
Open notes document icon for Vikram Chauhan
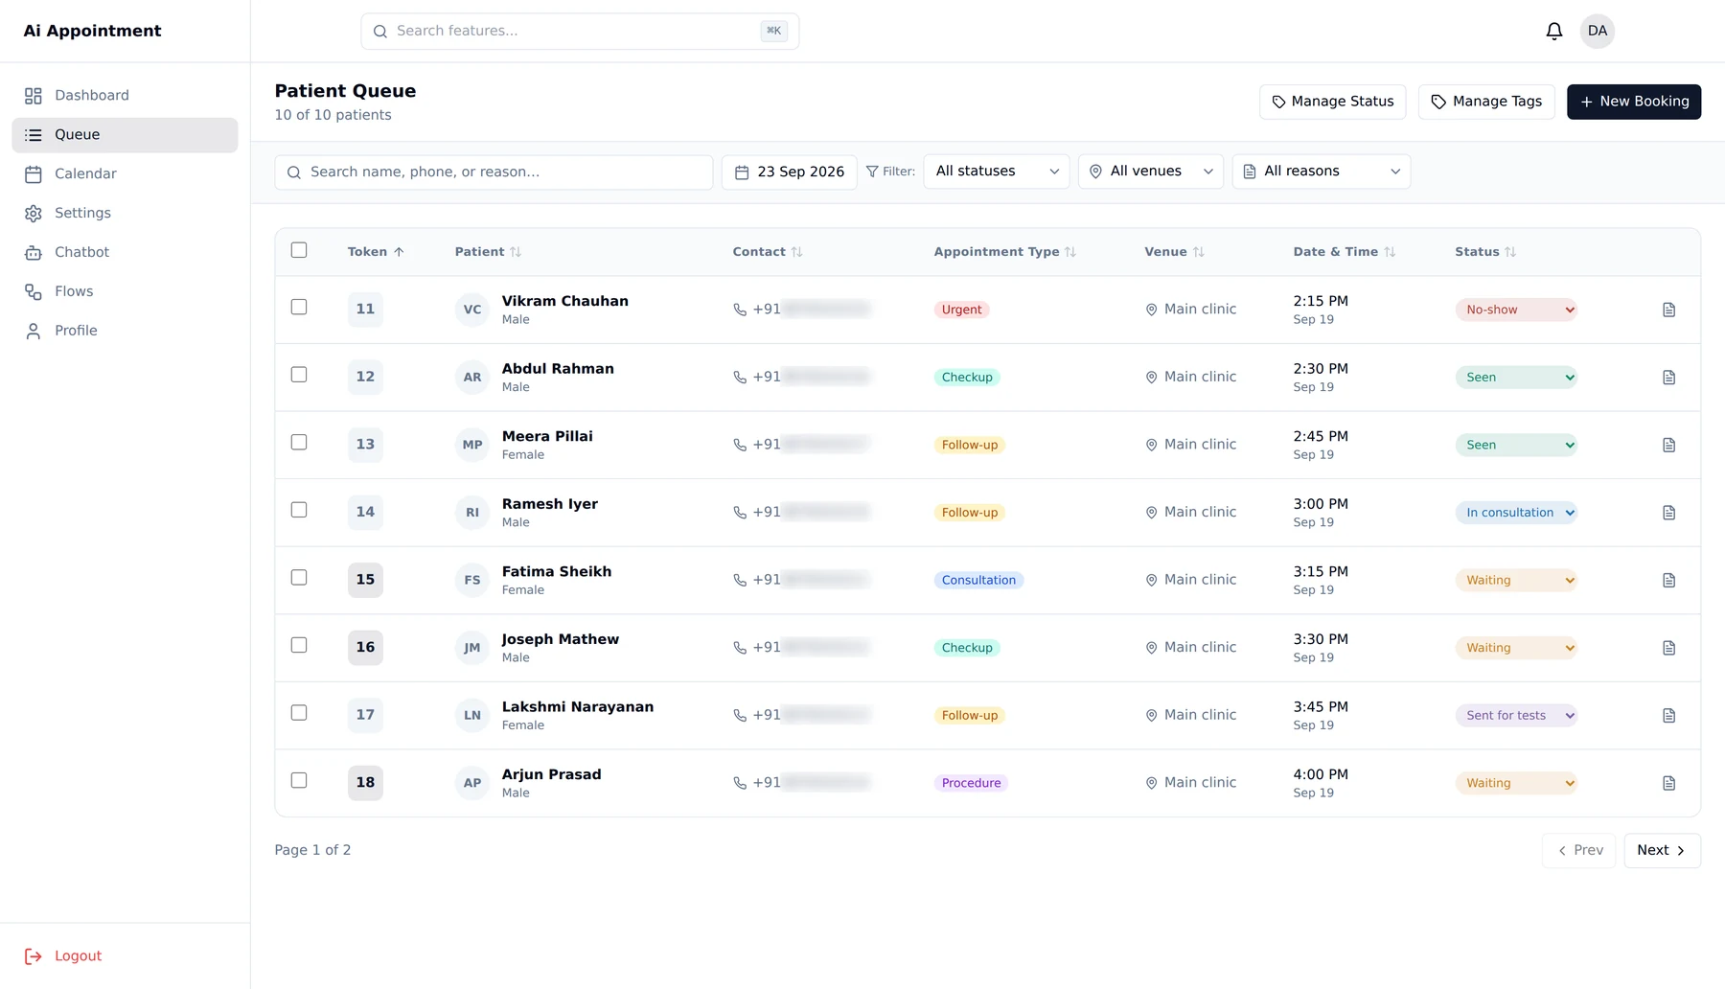pos(1668,310)
